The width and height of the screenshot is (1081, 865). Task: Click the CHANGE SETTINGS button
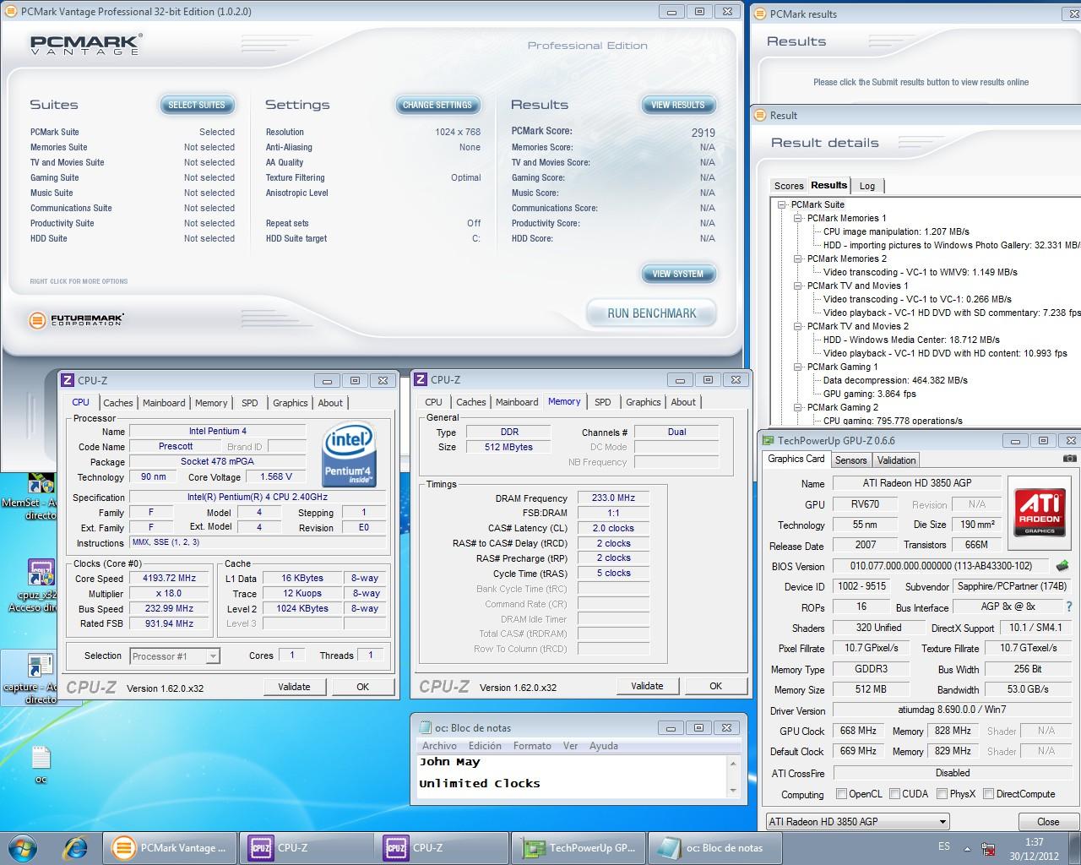click(437, 105)
